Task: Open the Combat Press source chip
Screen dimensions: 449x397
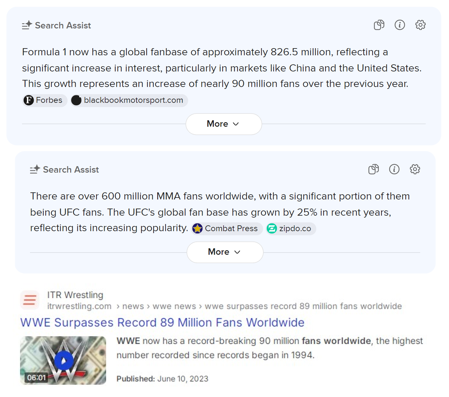Action: pos(227,229)
